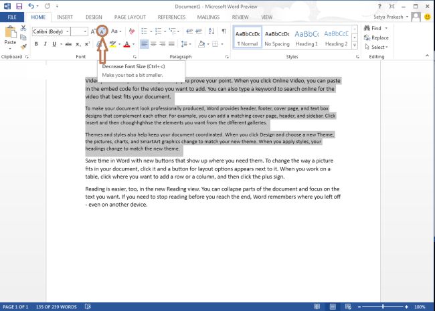
Task: Click the proofing status icon in status bar
Action: click(88, 306)
